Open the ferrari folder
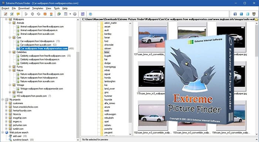The image size is (259, 142). click(x=107, y=37)
